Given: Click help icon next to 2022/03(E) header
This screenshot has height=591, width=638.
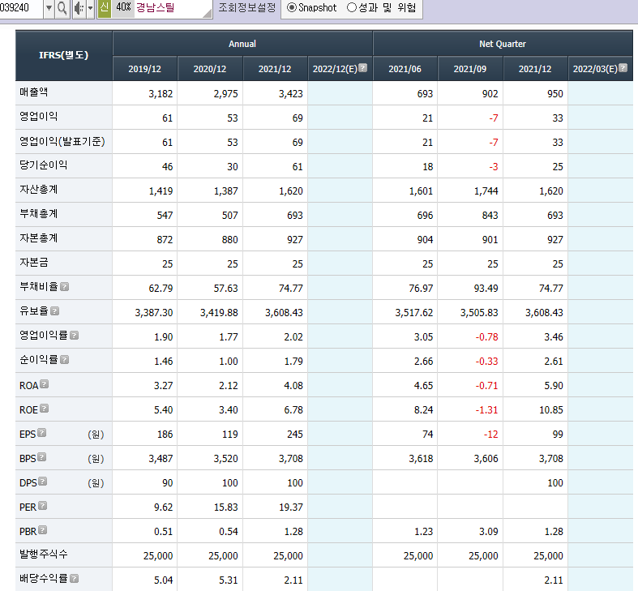Looking at the screenshot, I should tap(623, 67).
